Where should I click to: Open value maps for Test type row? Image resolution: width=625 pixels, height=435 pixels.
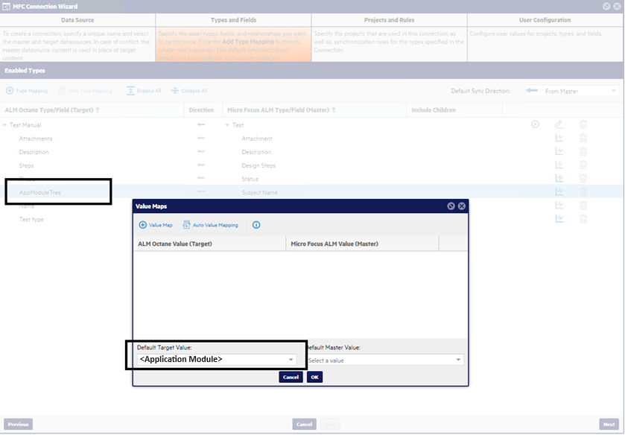(x=559, y=218)
